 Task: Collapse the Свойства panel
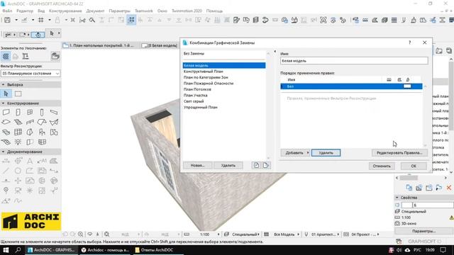pos(397,198)
